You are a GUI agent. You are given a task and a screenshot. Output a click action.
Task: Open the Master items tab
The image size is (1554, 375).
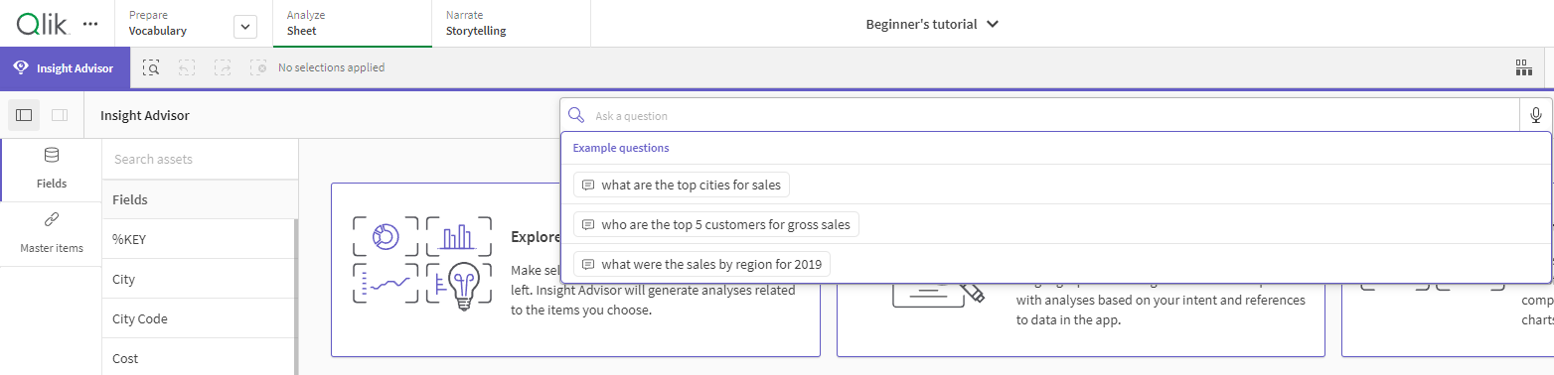[x=51, y=233]
